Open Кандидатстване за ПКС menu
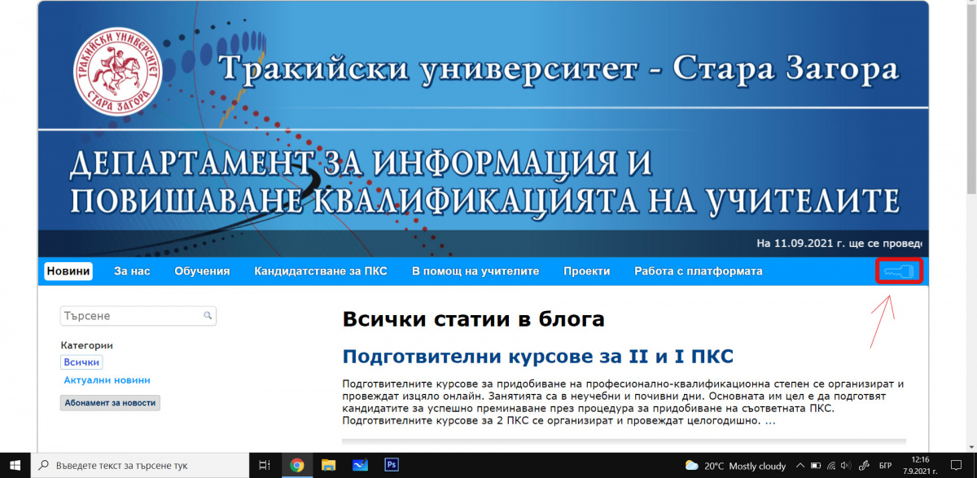The width and height of the screenshot is (977, 478). (321, 271)
